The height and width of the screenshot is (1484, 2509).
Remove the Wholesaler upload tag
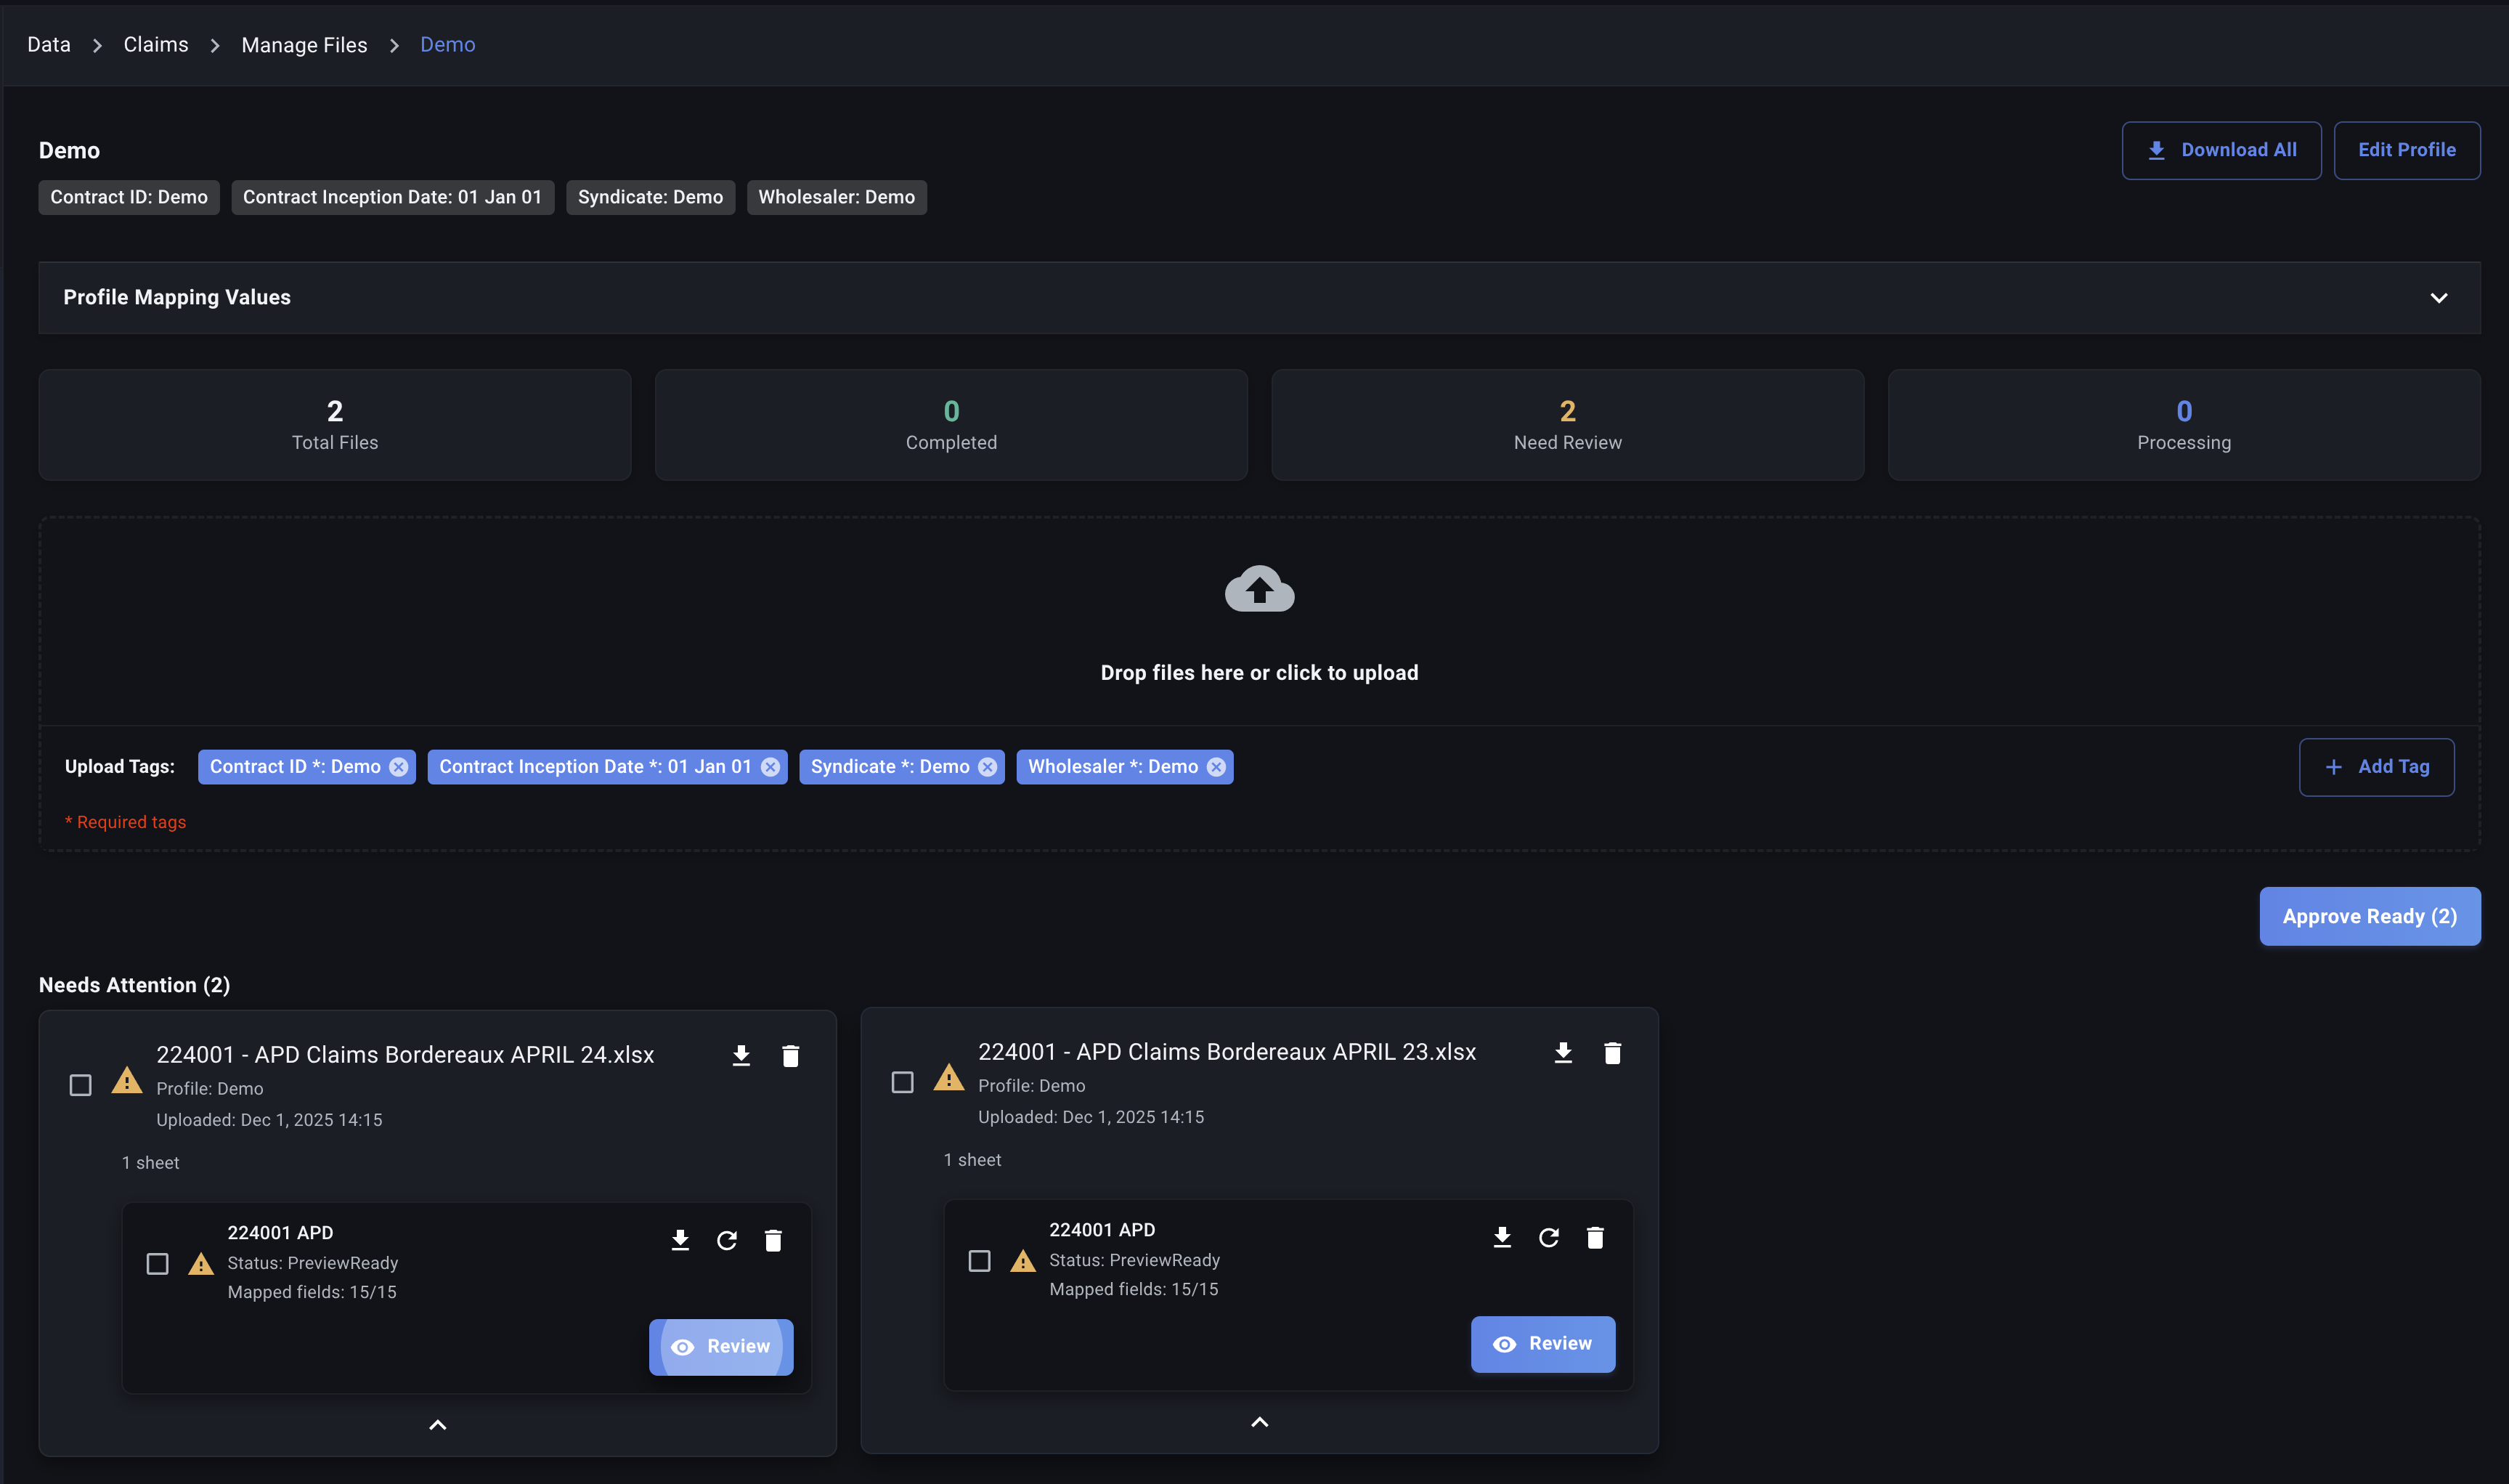click(x=1216, y=767)
